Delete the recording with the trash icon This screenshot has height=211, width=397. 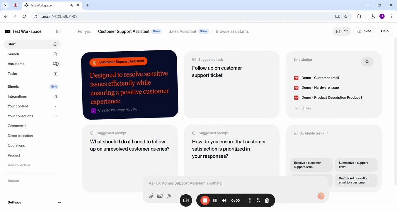267,200
